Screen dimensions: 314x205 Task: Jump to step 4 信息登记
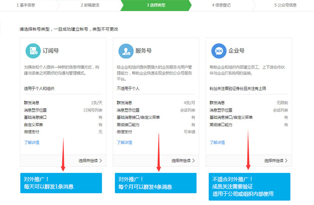coord(221,5)
